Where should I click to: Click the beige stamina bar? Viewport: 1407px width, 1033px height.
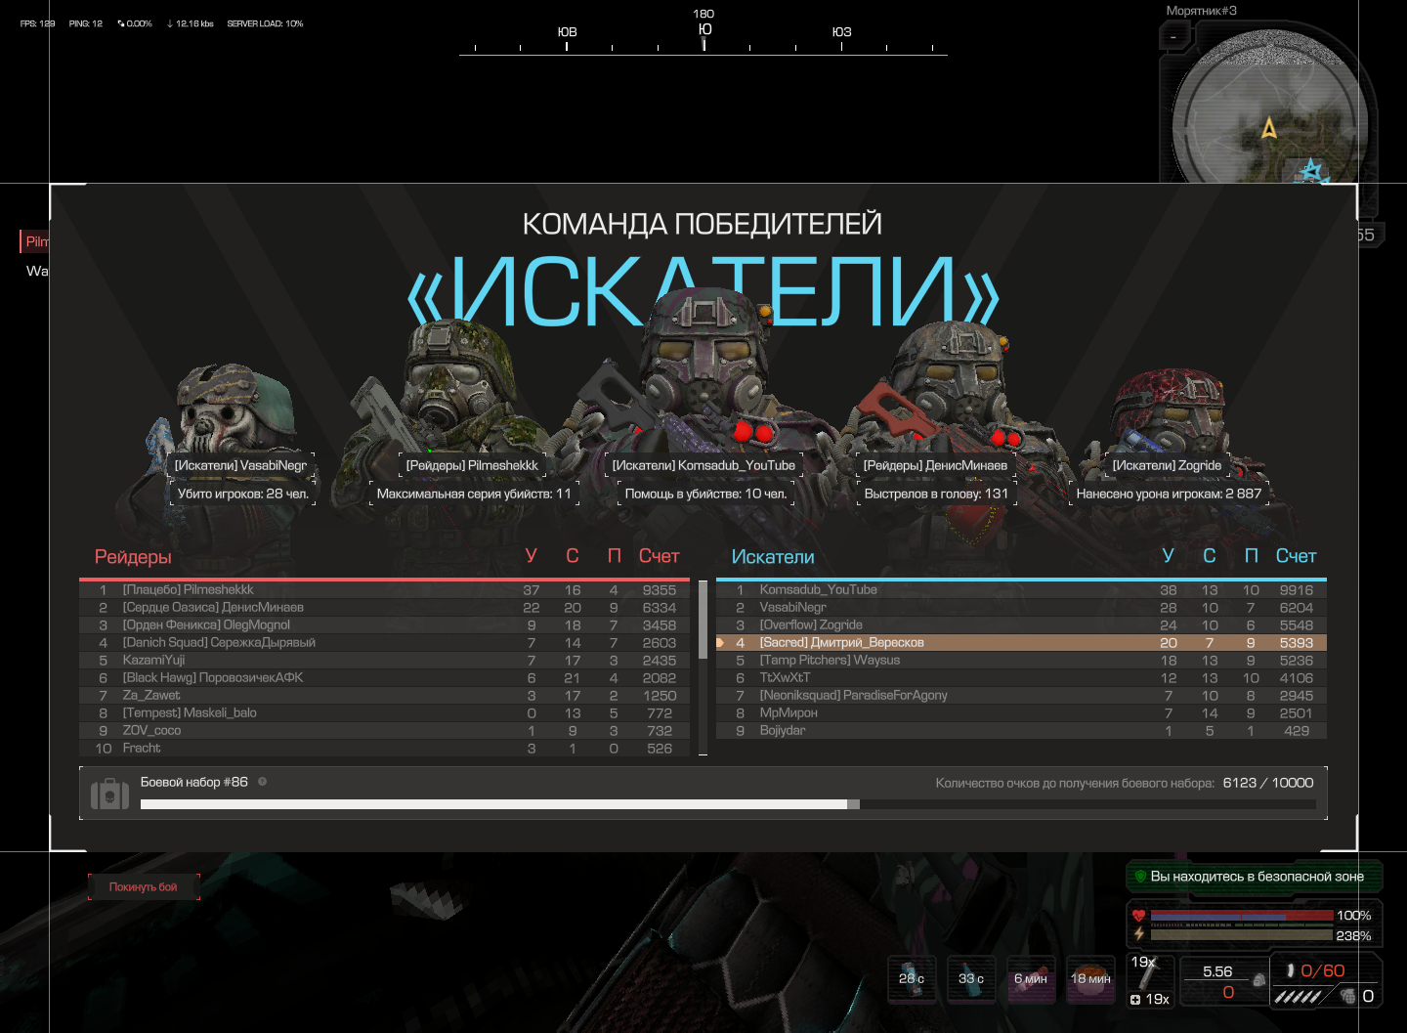(1242, 935)
